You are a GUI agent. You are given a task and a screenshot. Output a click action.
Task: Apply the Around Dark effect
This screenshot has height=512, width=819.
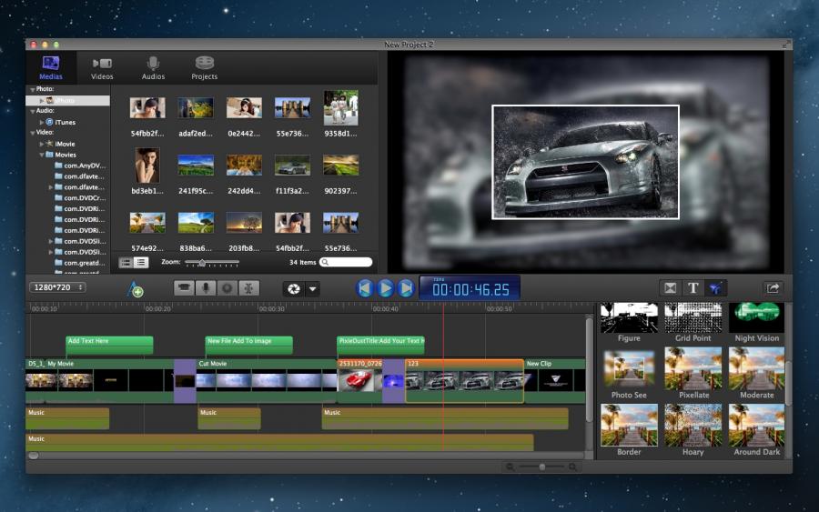pyautogui.click(x=756, y=426)
